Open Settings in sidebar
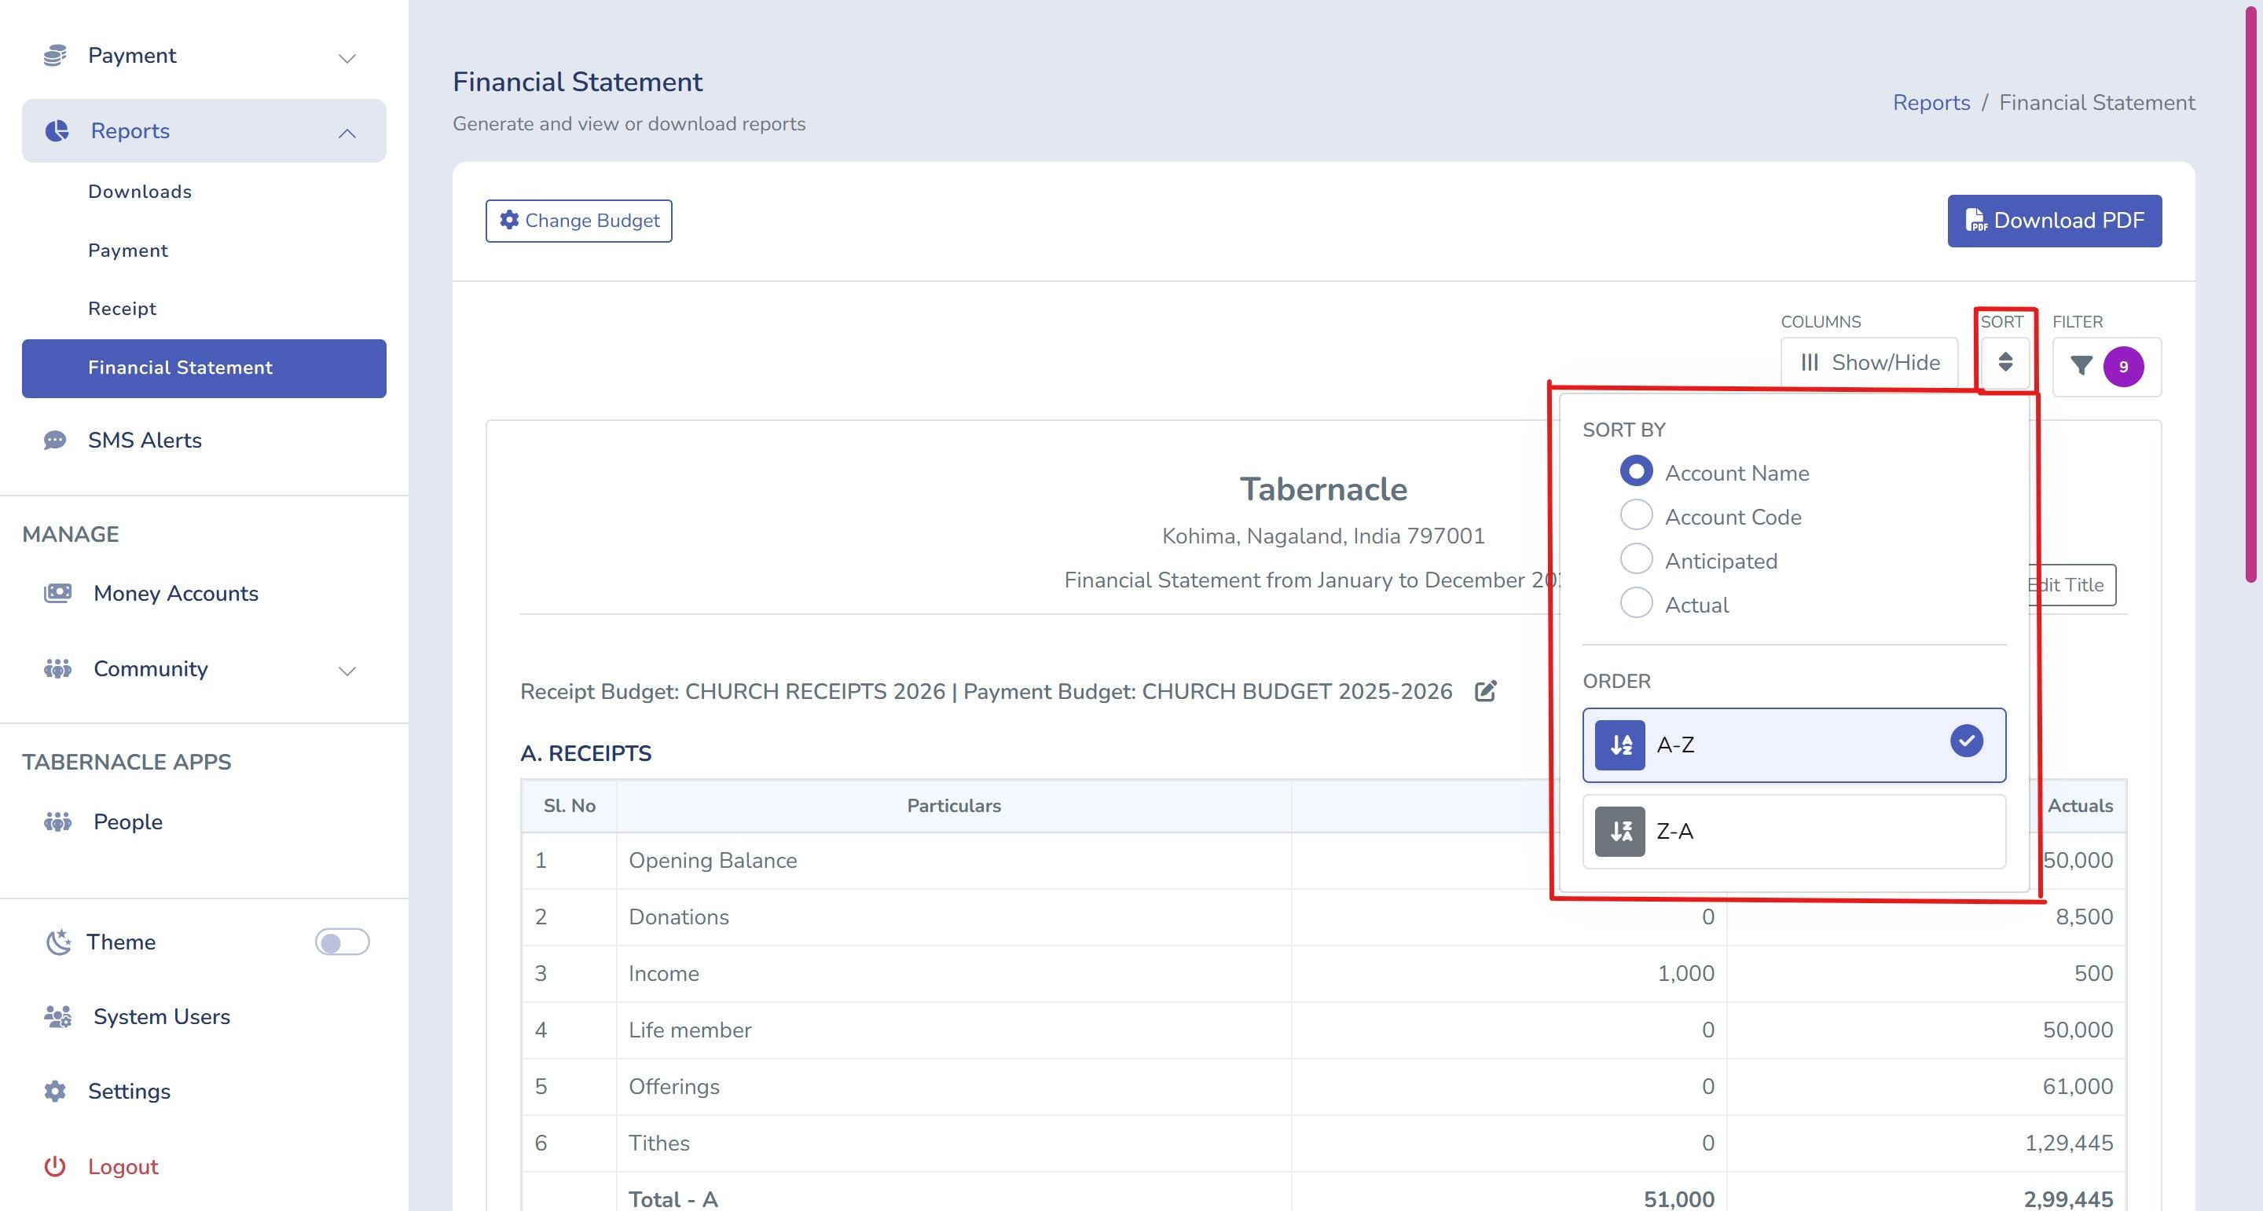Viewport: 2263px width, 1211px height. pos(129,1092)
